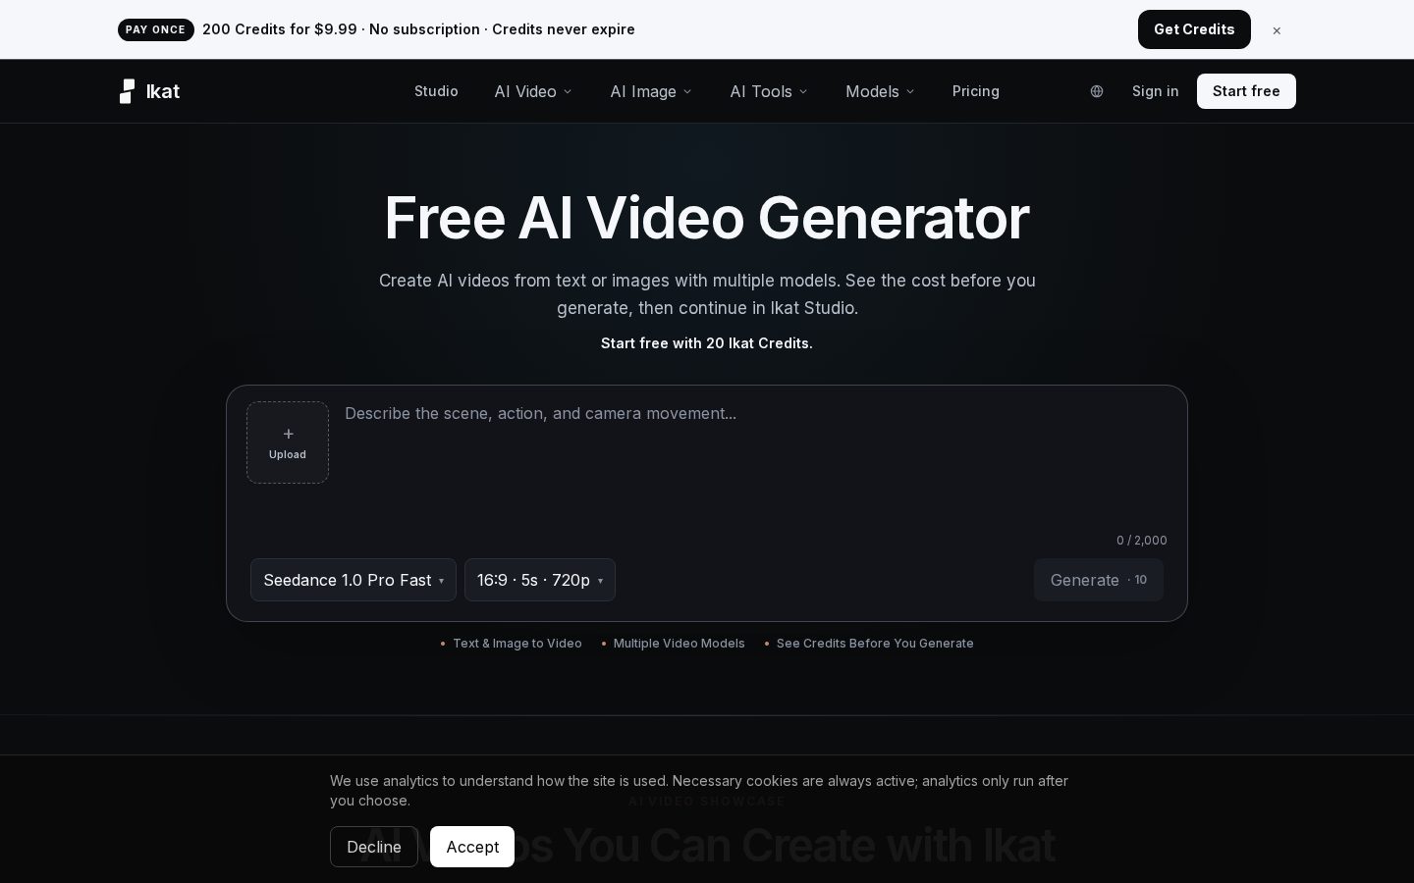The width and height of the screenshot is (1414, 883).
Task: Click the PAY ONCE badge
Action: tap(155, 29)
